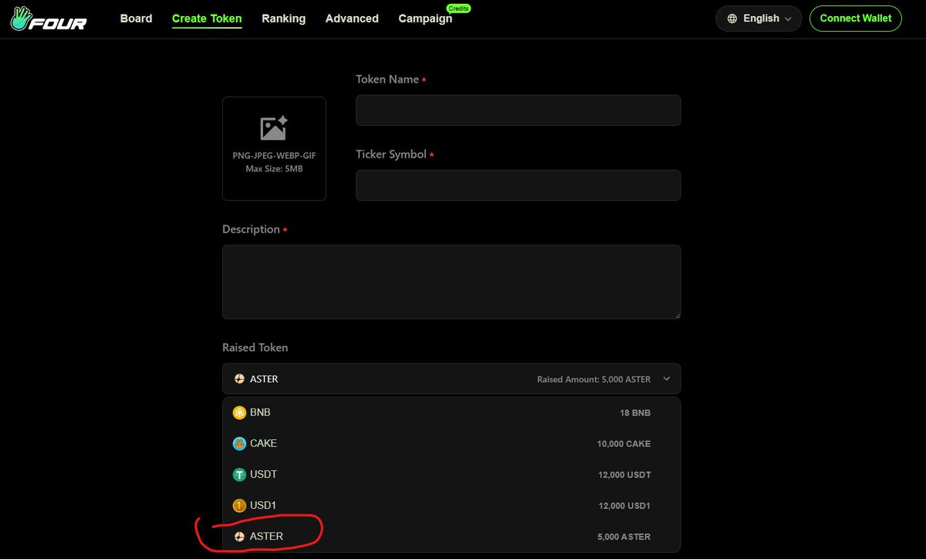Click the image upload placeholder icon

[x=274, y=127]
